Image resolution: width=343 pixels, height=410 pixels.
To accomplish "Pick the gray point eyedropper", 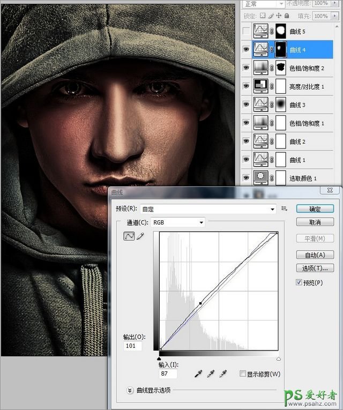I will pyautogui.click(x=211, y=374).
